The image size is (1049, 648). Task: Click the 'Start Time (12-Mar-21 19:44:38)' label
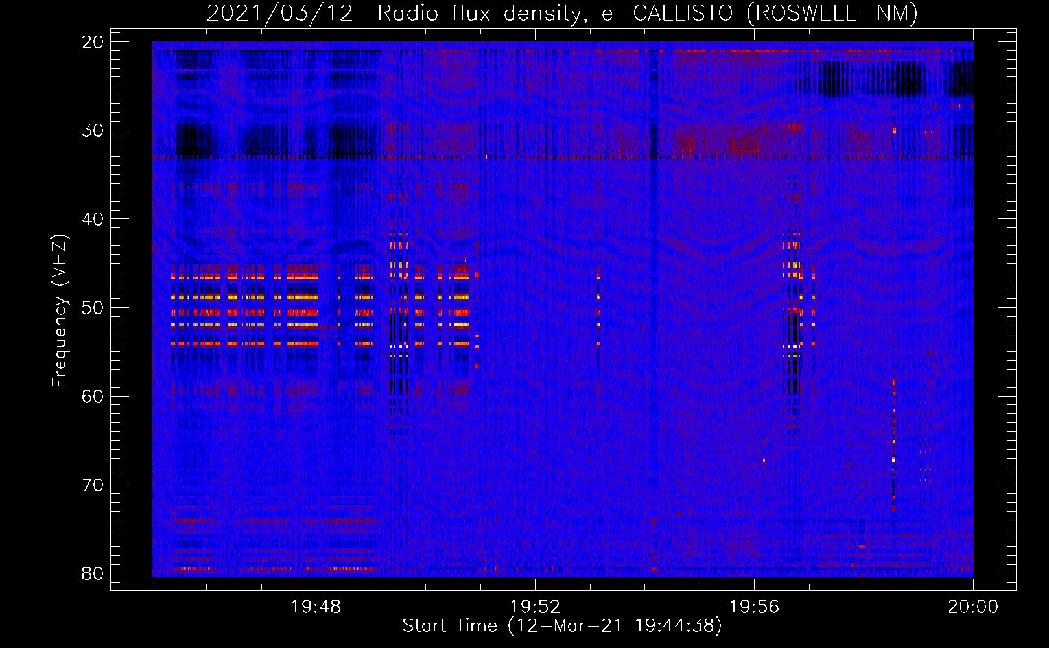[x=562, y=626]
